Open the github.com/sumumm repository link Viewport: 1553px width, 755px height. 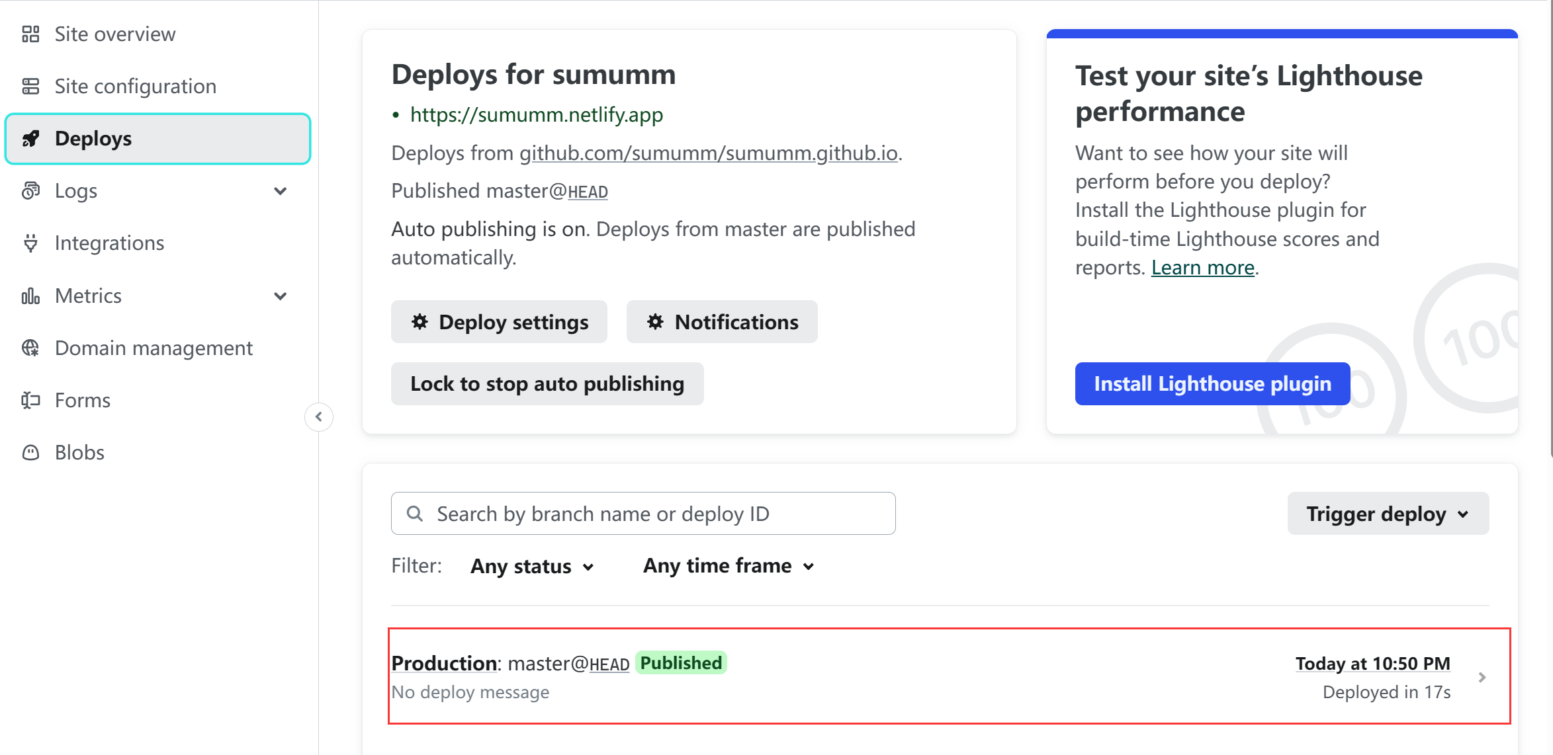pyautogui.click(x=709, y=153)
